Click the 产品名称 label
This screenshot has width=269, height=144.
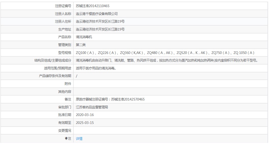click(65, 37)
